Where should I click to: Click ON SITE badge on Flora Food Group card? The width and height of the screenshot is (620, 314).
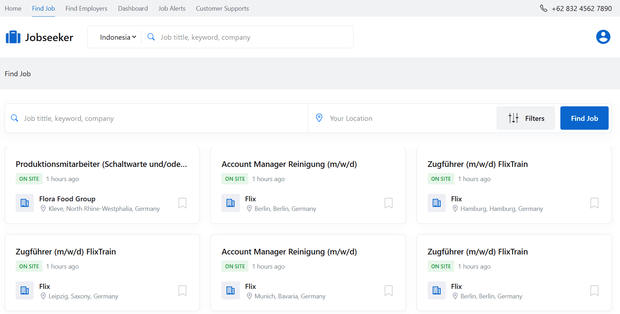pyautogui.click(x=29, y=179)
